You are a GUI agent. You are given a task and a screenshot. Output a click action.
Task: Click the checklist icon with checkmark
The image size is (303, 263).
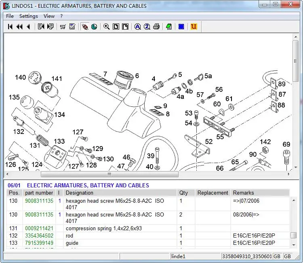click(x=72, y=27)
